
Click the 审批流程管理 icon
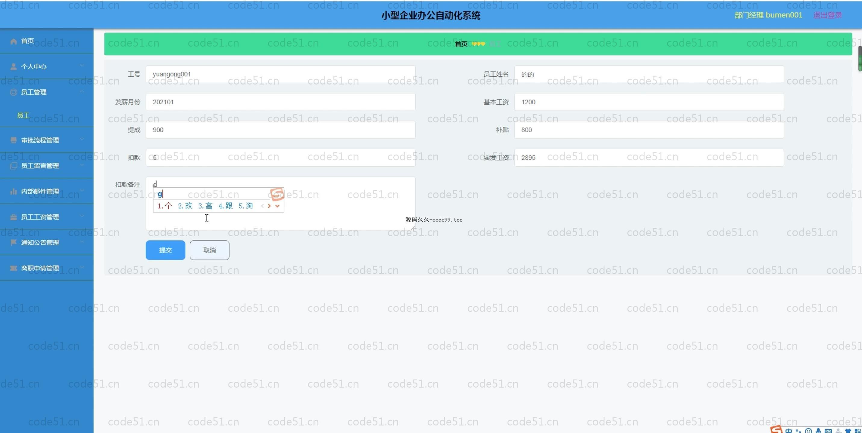tap(13, 140)
